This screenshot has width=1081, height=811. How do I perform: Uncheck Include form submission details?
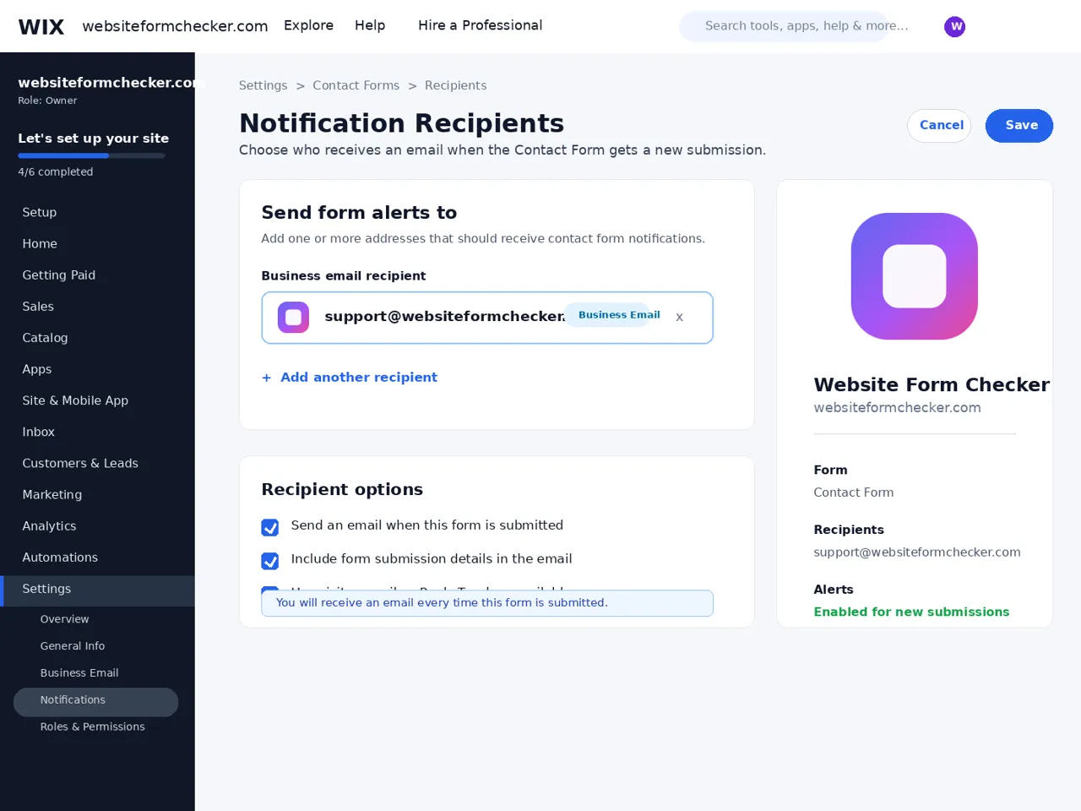pos(270,561)
